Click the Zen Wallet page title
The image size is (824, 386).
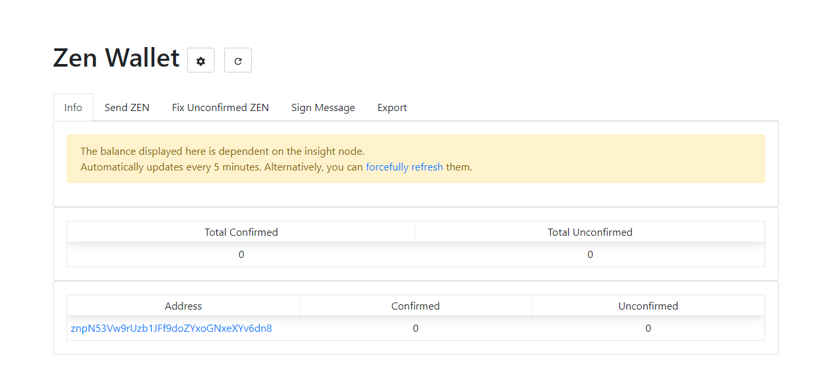[x=116, y=58]
